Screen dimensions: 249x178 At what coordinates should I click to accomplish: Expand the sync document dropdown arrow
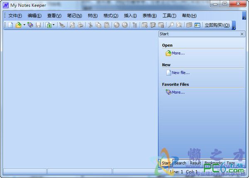click(x=54, y=25)
